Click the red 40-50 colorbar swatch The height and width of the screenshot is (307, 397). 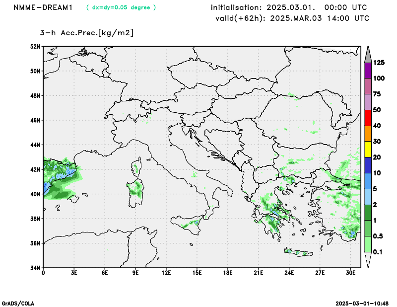click(368, 118)
